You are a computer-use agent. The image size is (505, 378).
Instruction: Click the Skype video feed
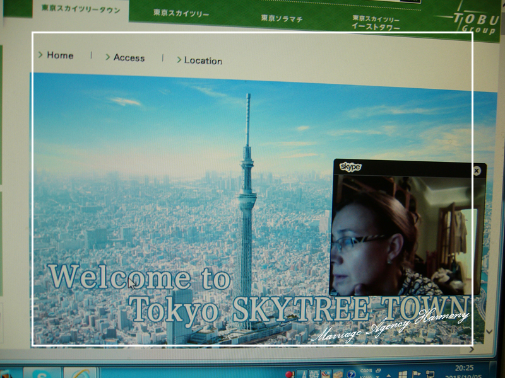click(x=407, y=235)
